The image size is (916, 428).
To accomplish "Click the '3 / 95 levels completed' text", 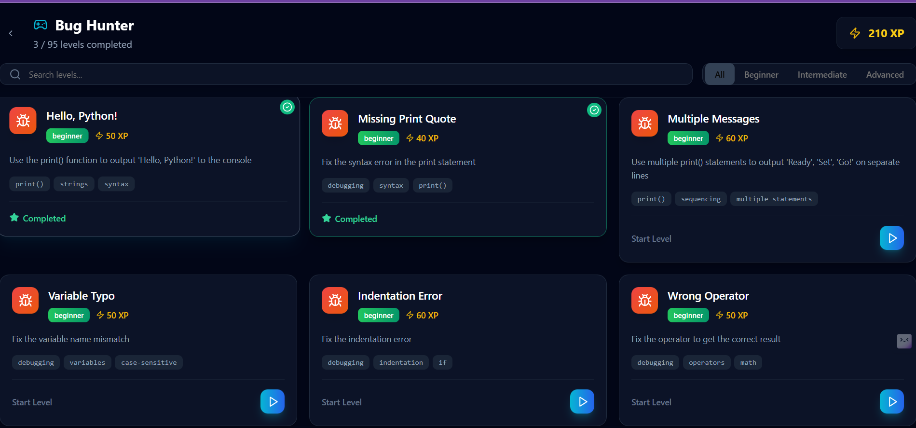I will [x=82, y=44].
